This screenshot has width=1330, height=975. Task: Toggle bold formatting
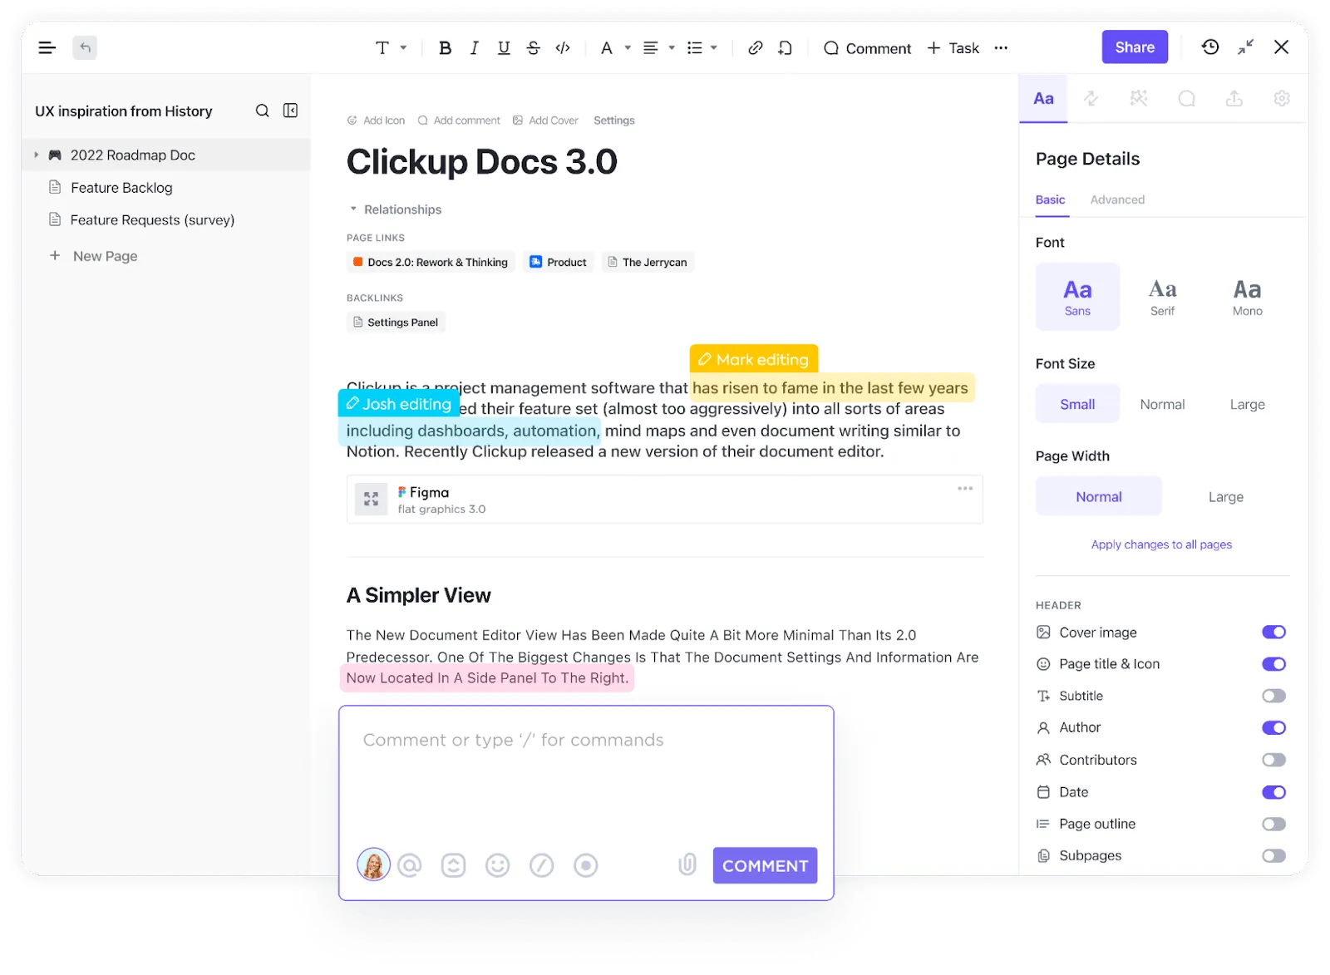(x=445, y=48)
